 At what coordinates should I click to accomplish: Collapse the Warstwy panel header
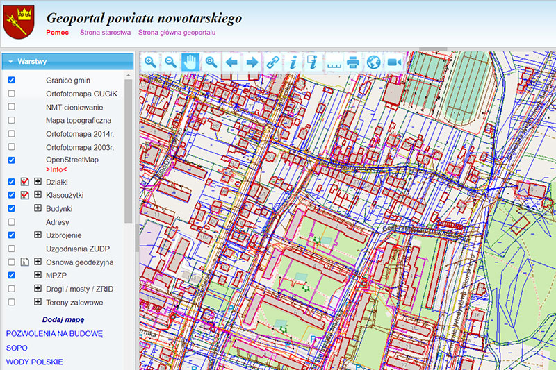tap(67, 62)
